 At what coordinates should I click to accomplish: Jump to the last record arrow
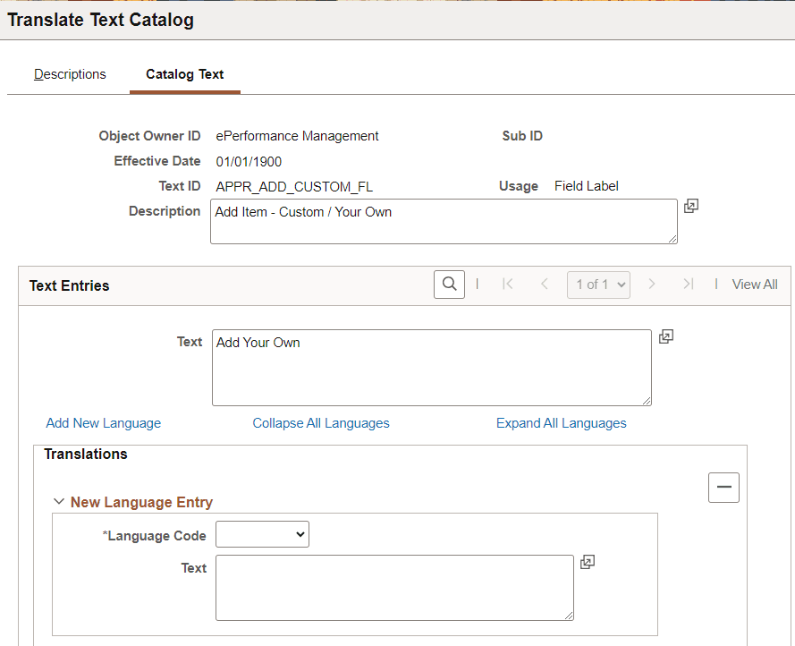(x=689, y=284)
